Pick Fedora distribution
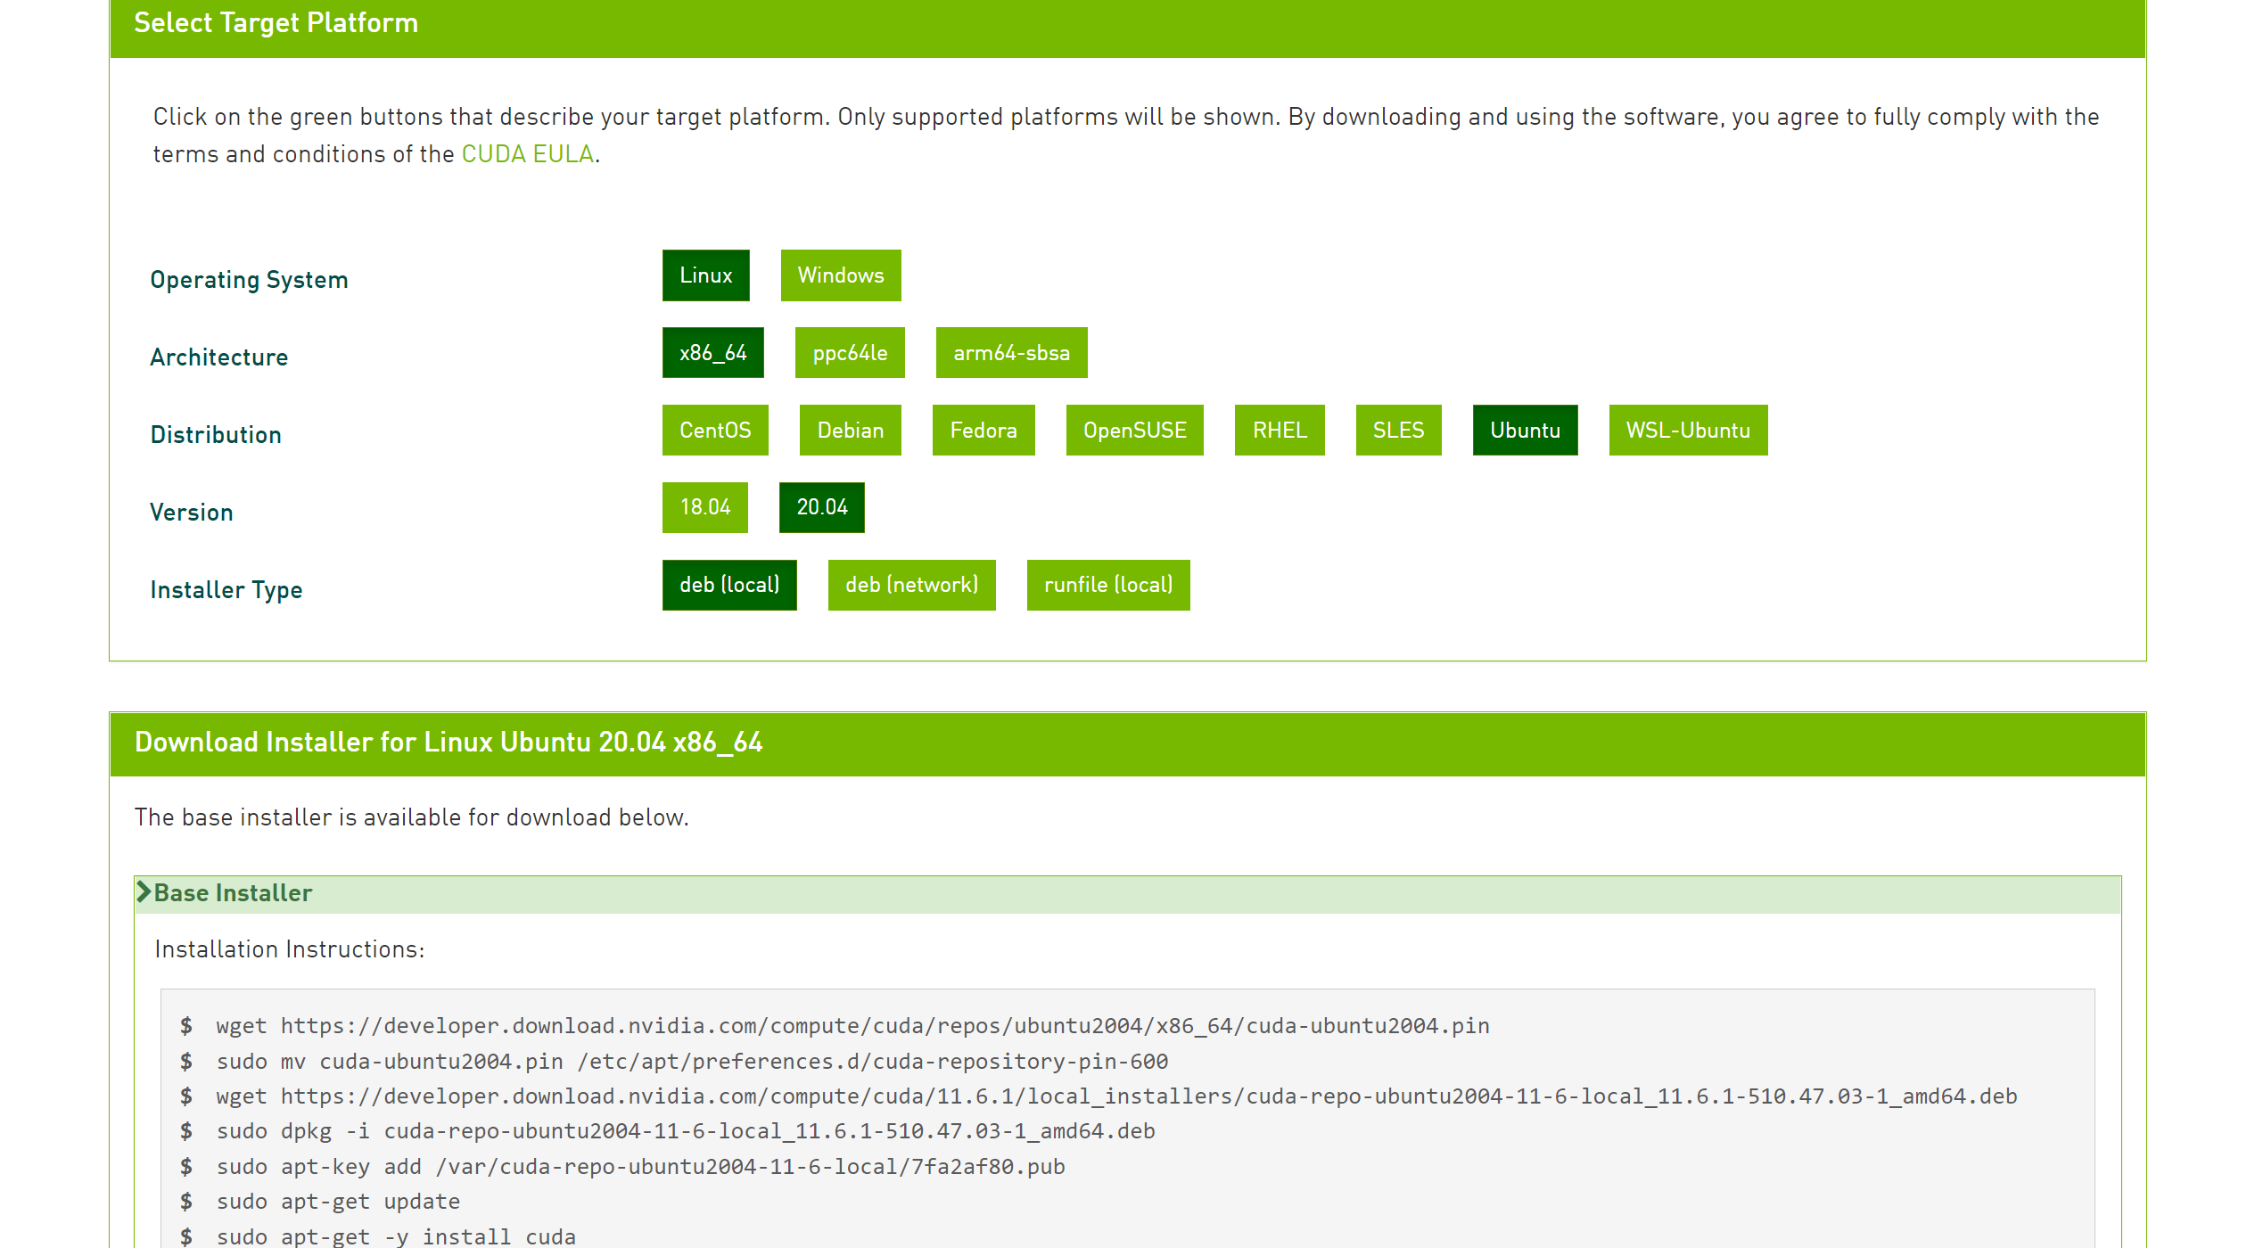This screenshot has height=1248, width=2255. [x=983, y=431]
